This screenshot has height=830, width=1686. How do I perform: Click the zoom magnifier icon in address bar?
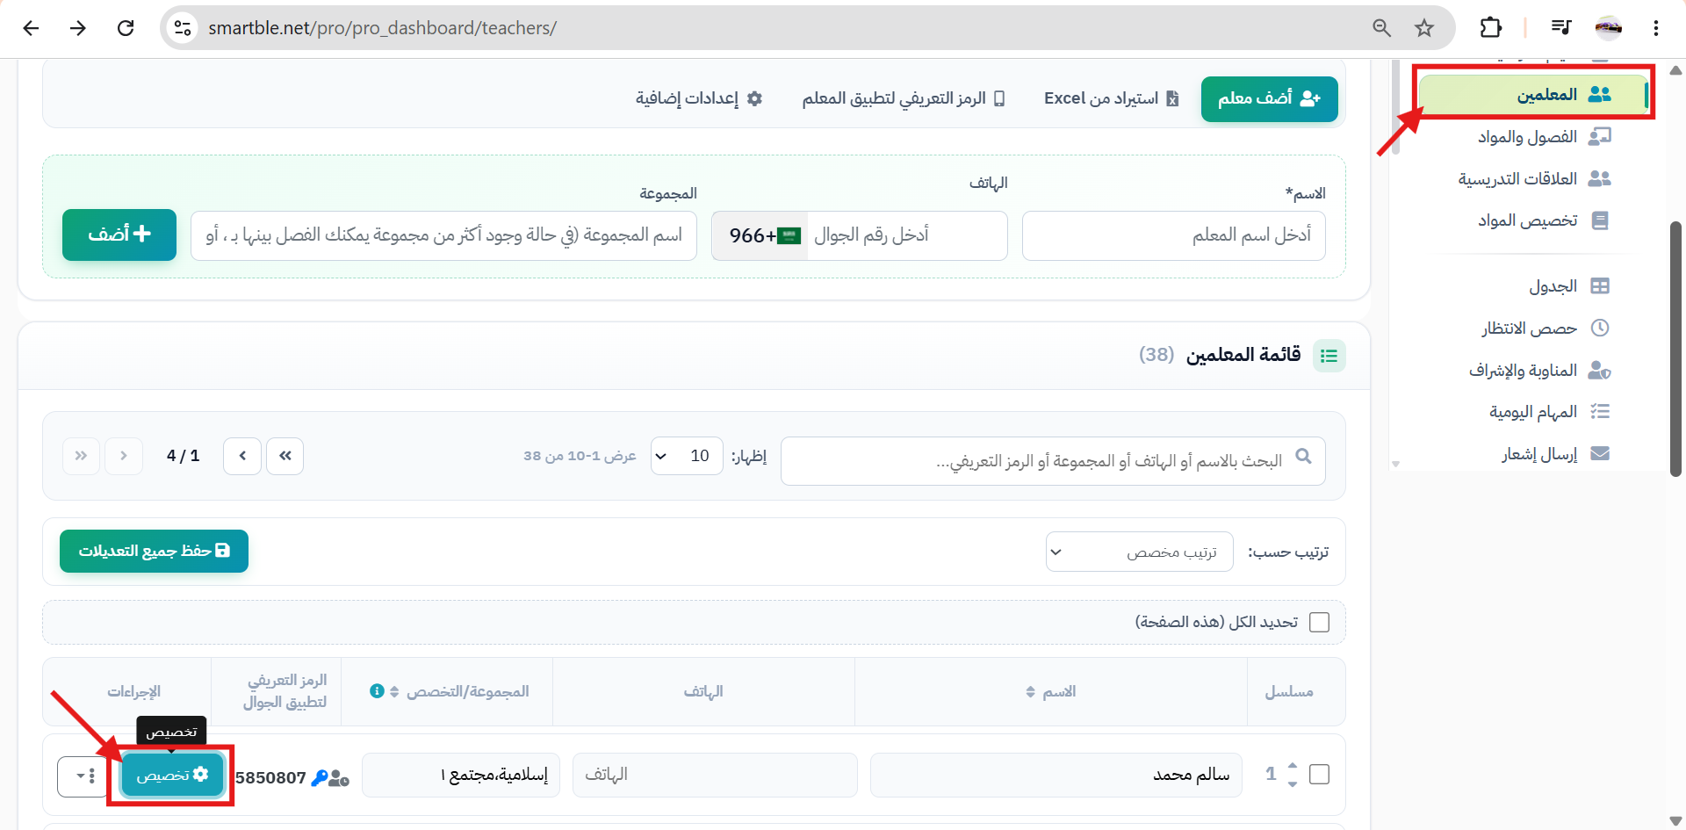pos(1381,28)
